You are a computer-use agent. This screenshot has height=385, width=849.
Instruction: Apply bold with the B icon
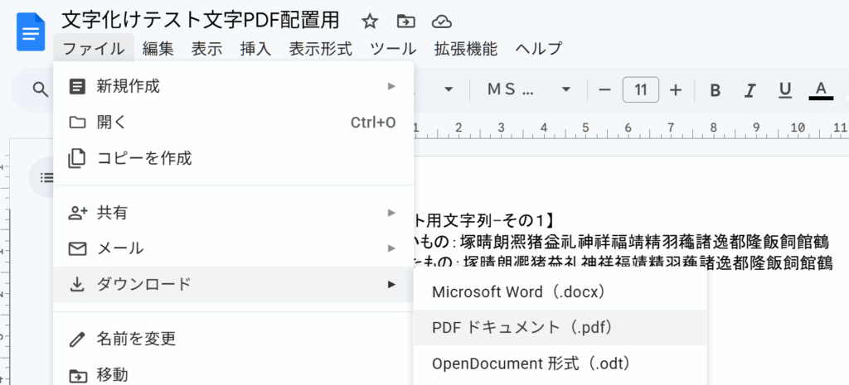click(x=716, y=89)
